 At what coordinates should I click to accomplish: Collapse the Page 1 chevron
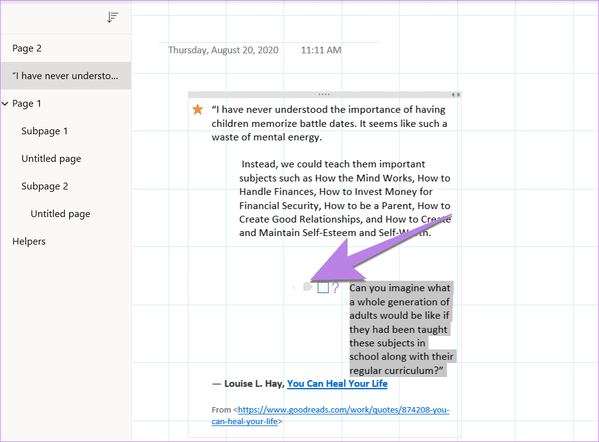[x=5, y=104]
